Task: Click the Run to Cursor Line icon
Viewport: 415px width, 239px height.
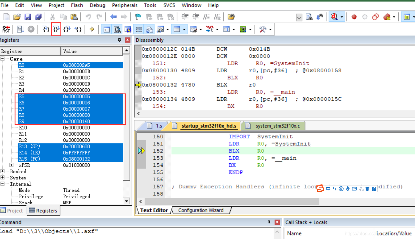Action: click(x=78, y=29)
